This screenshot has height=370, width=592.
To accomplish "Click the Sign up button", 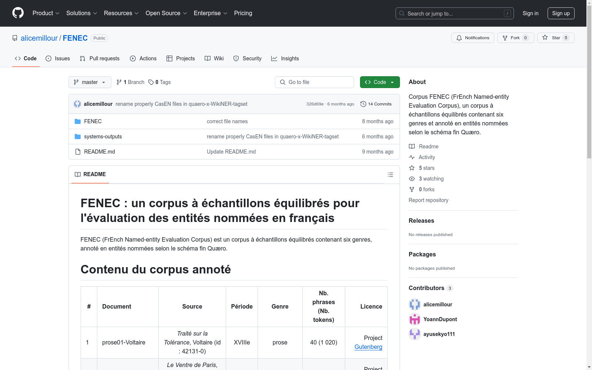I will [x=561, y=13].
